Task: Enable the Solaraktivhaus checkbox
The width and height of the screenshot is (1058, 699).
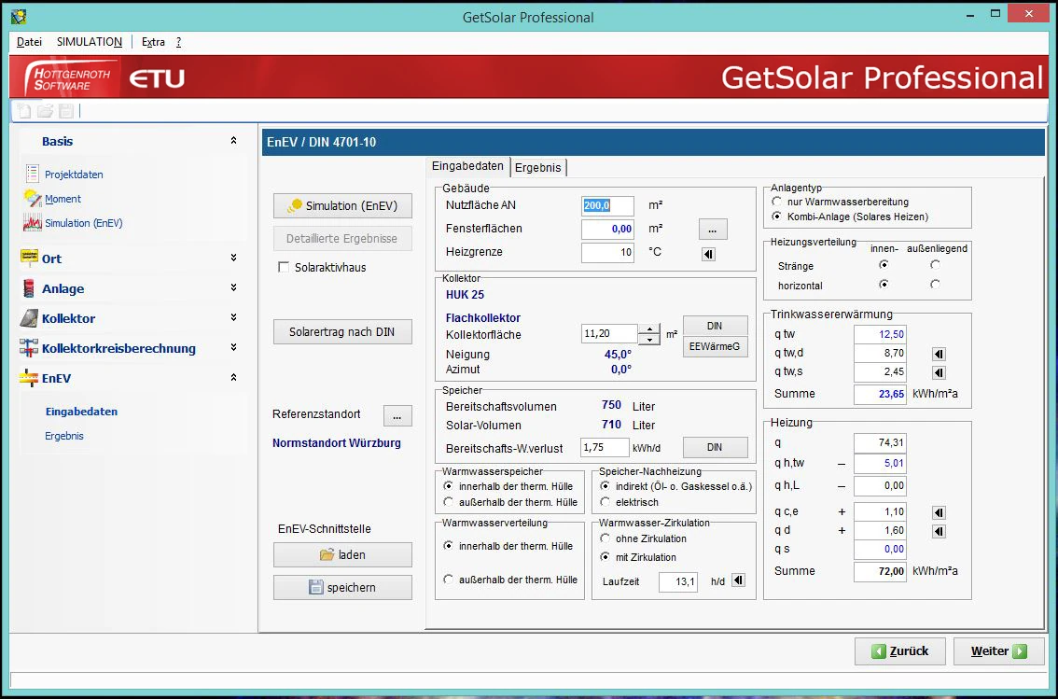Action: (x=285, y=268)
